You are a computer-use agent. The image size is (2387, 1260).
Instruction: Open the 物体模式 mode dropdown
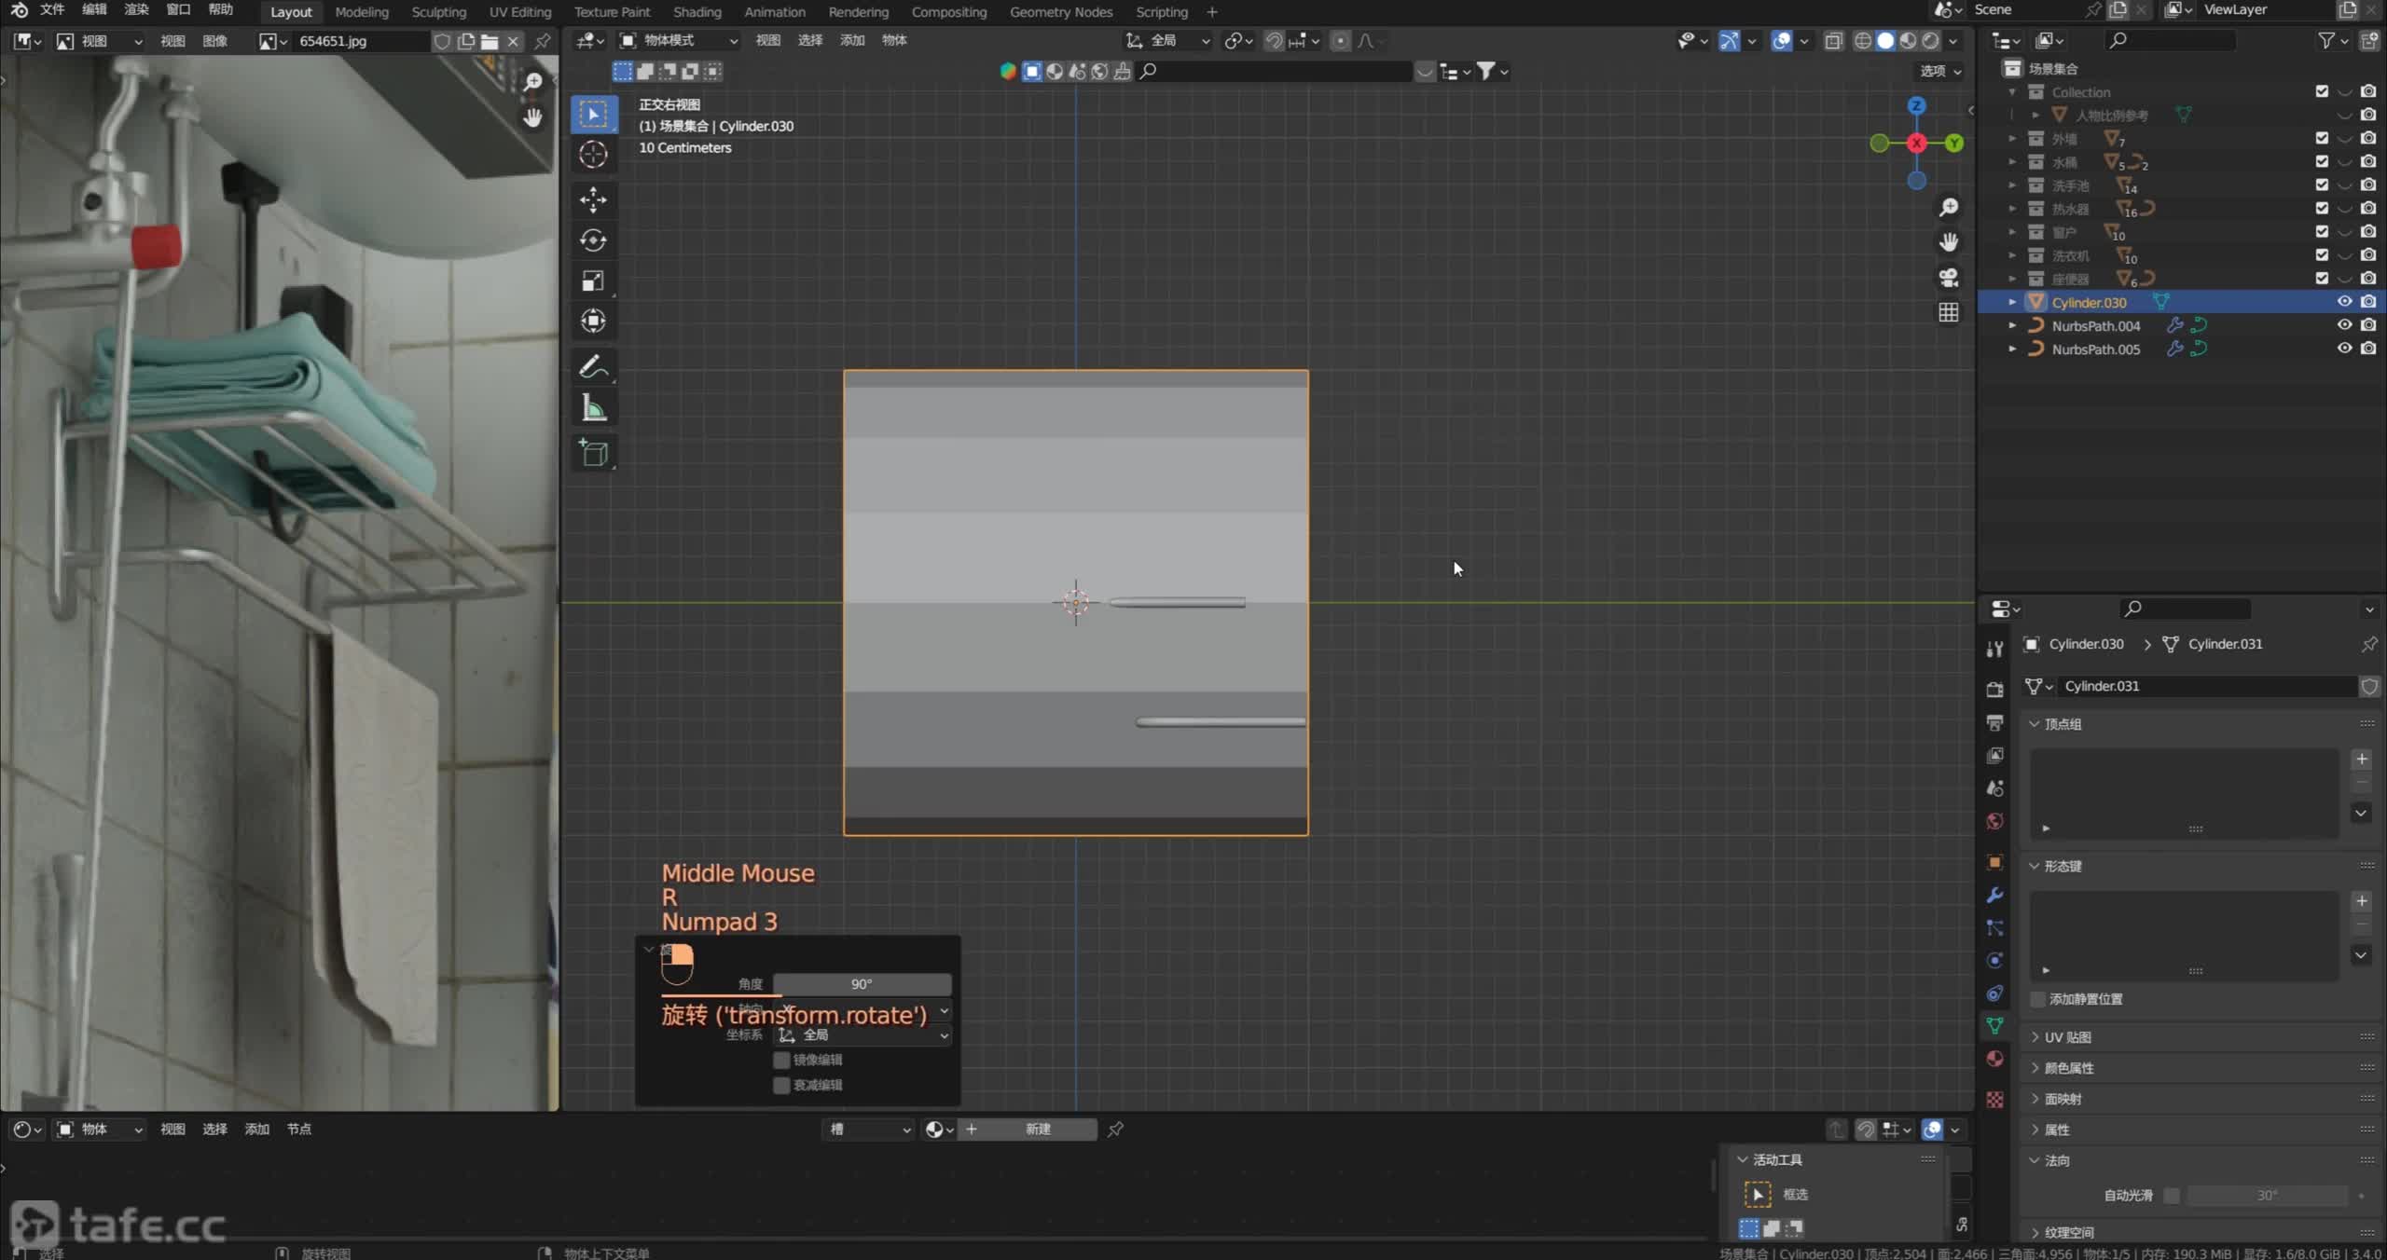click(680, 40)
